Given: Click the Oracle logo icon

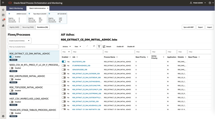Looking at the screenshot, I should (10, 3).
